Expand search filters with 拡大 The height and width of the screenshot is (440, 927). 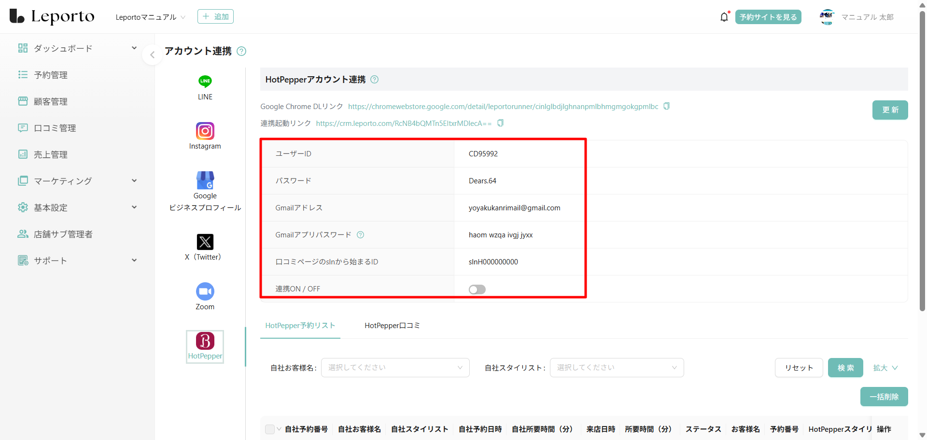(x=885, y=368)
